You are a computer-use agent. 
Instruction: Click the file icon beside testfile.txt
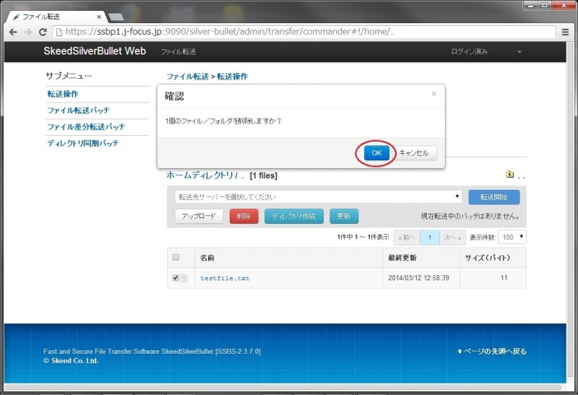[184, 278]
